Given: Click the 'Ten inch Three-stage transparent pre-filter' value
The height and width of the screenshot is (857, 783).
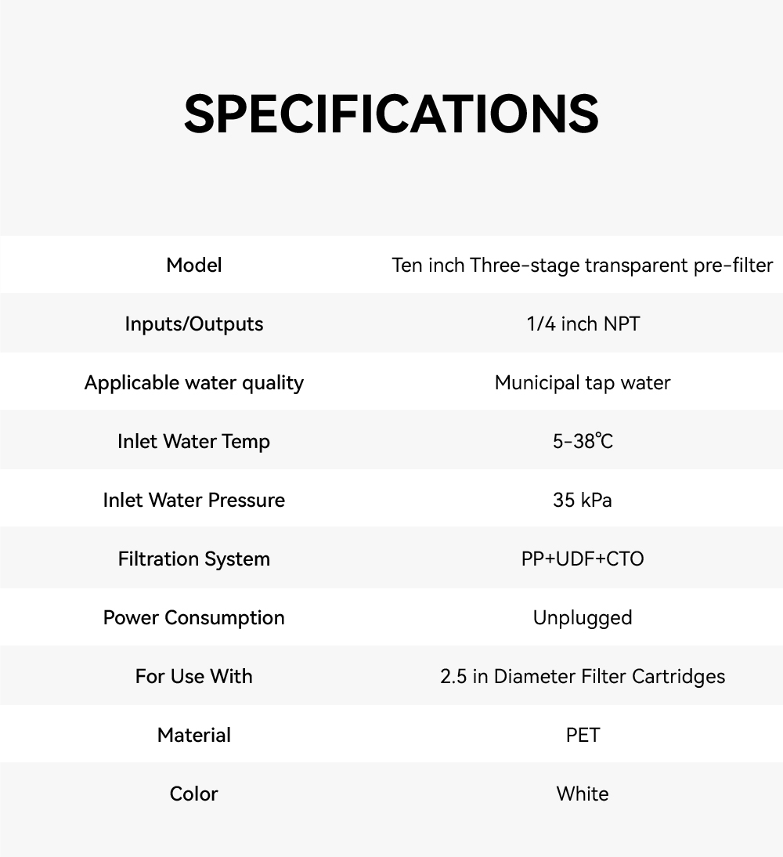Looking at the screenshot, I should [x=582, y=266].
